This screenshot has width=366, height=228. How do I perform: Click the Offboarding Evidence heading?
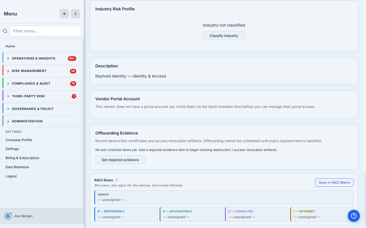click(117, 133)
